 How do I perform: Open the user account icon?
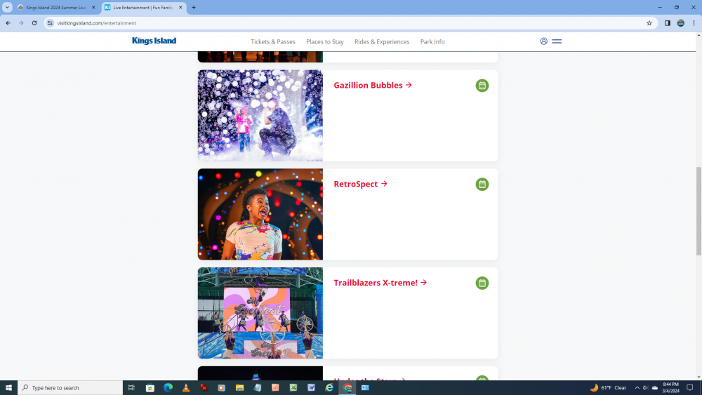(543, 41)
